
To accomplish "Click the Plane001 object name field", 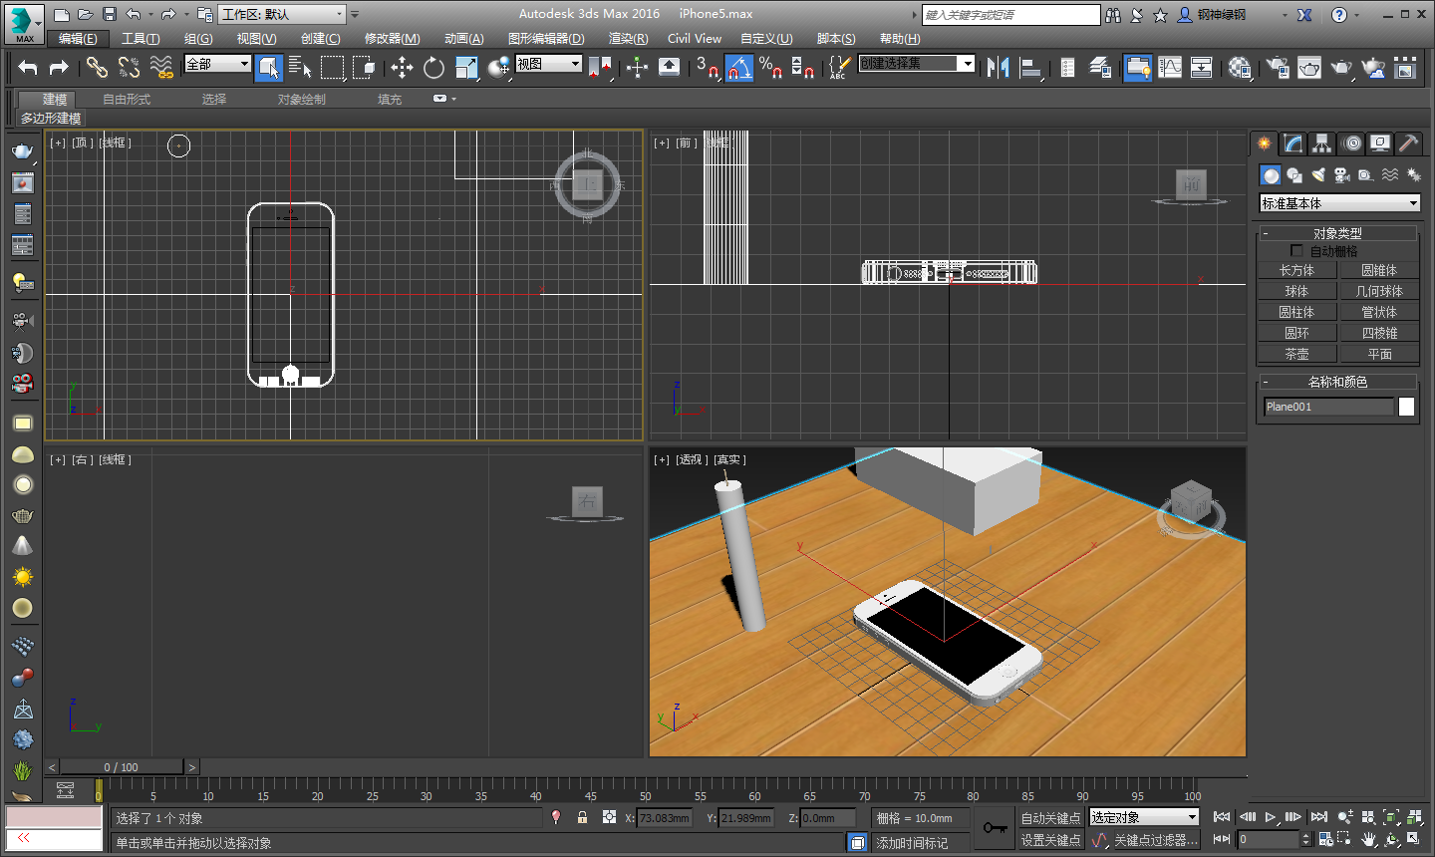I will [x=1329, y=407].
